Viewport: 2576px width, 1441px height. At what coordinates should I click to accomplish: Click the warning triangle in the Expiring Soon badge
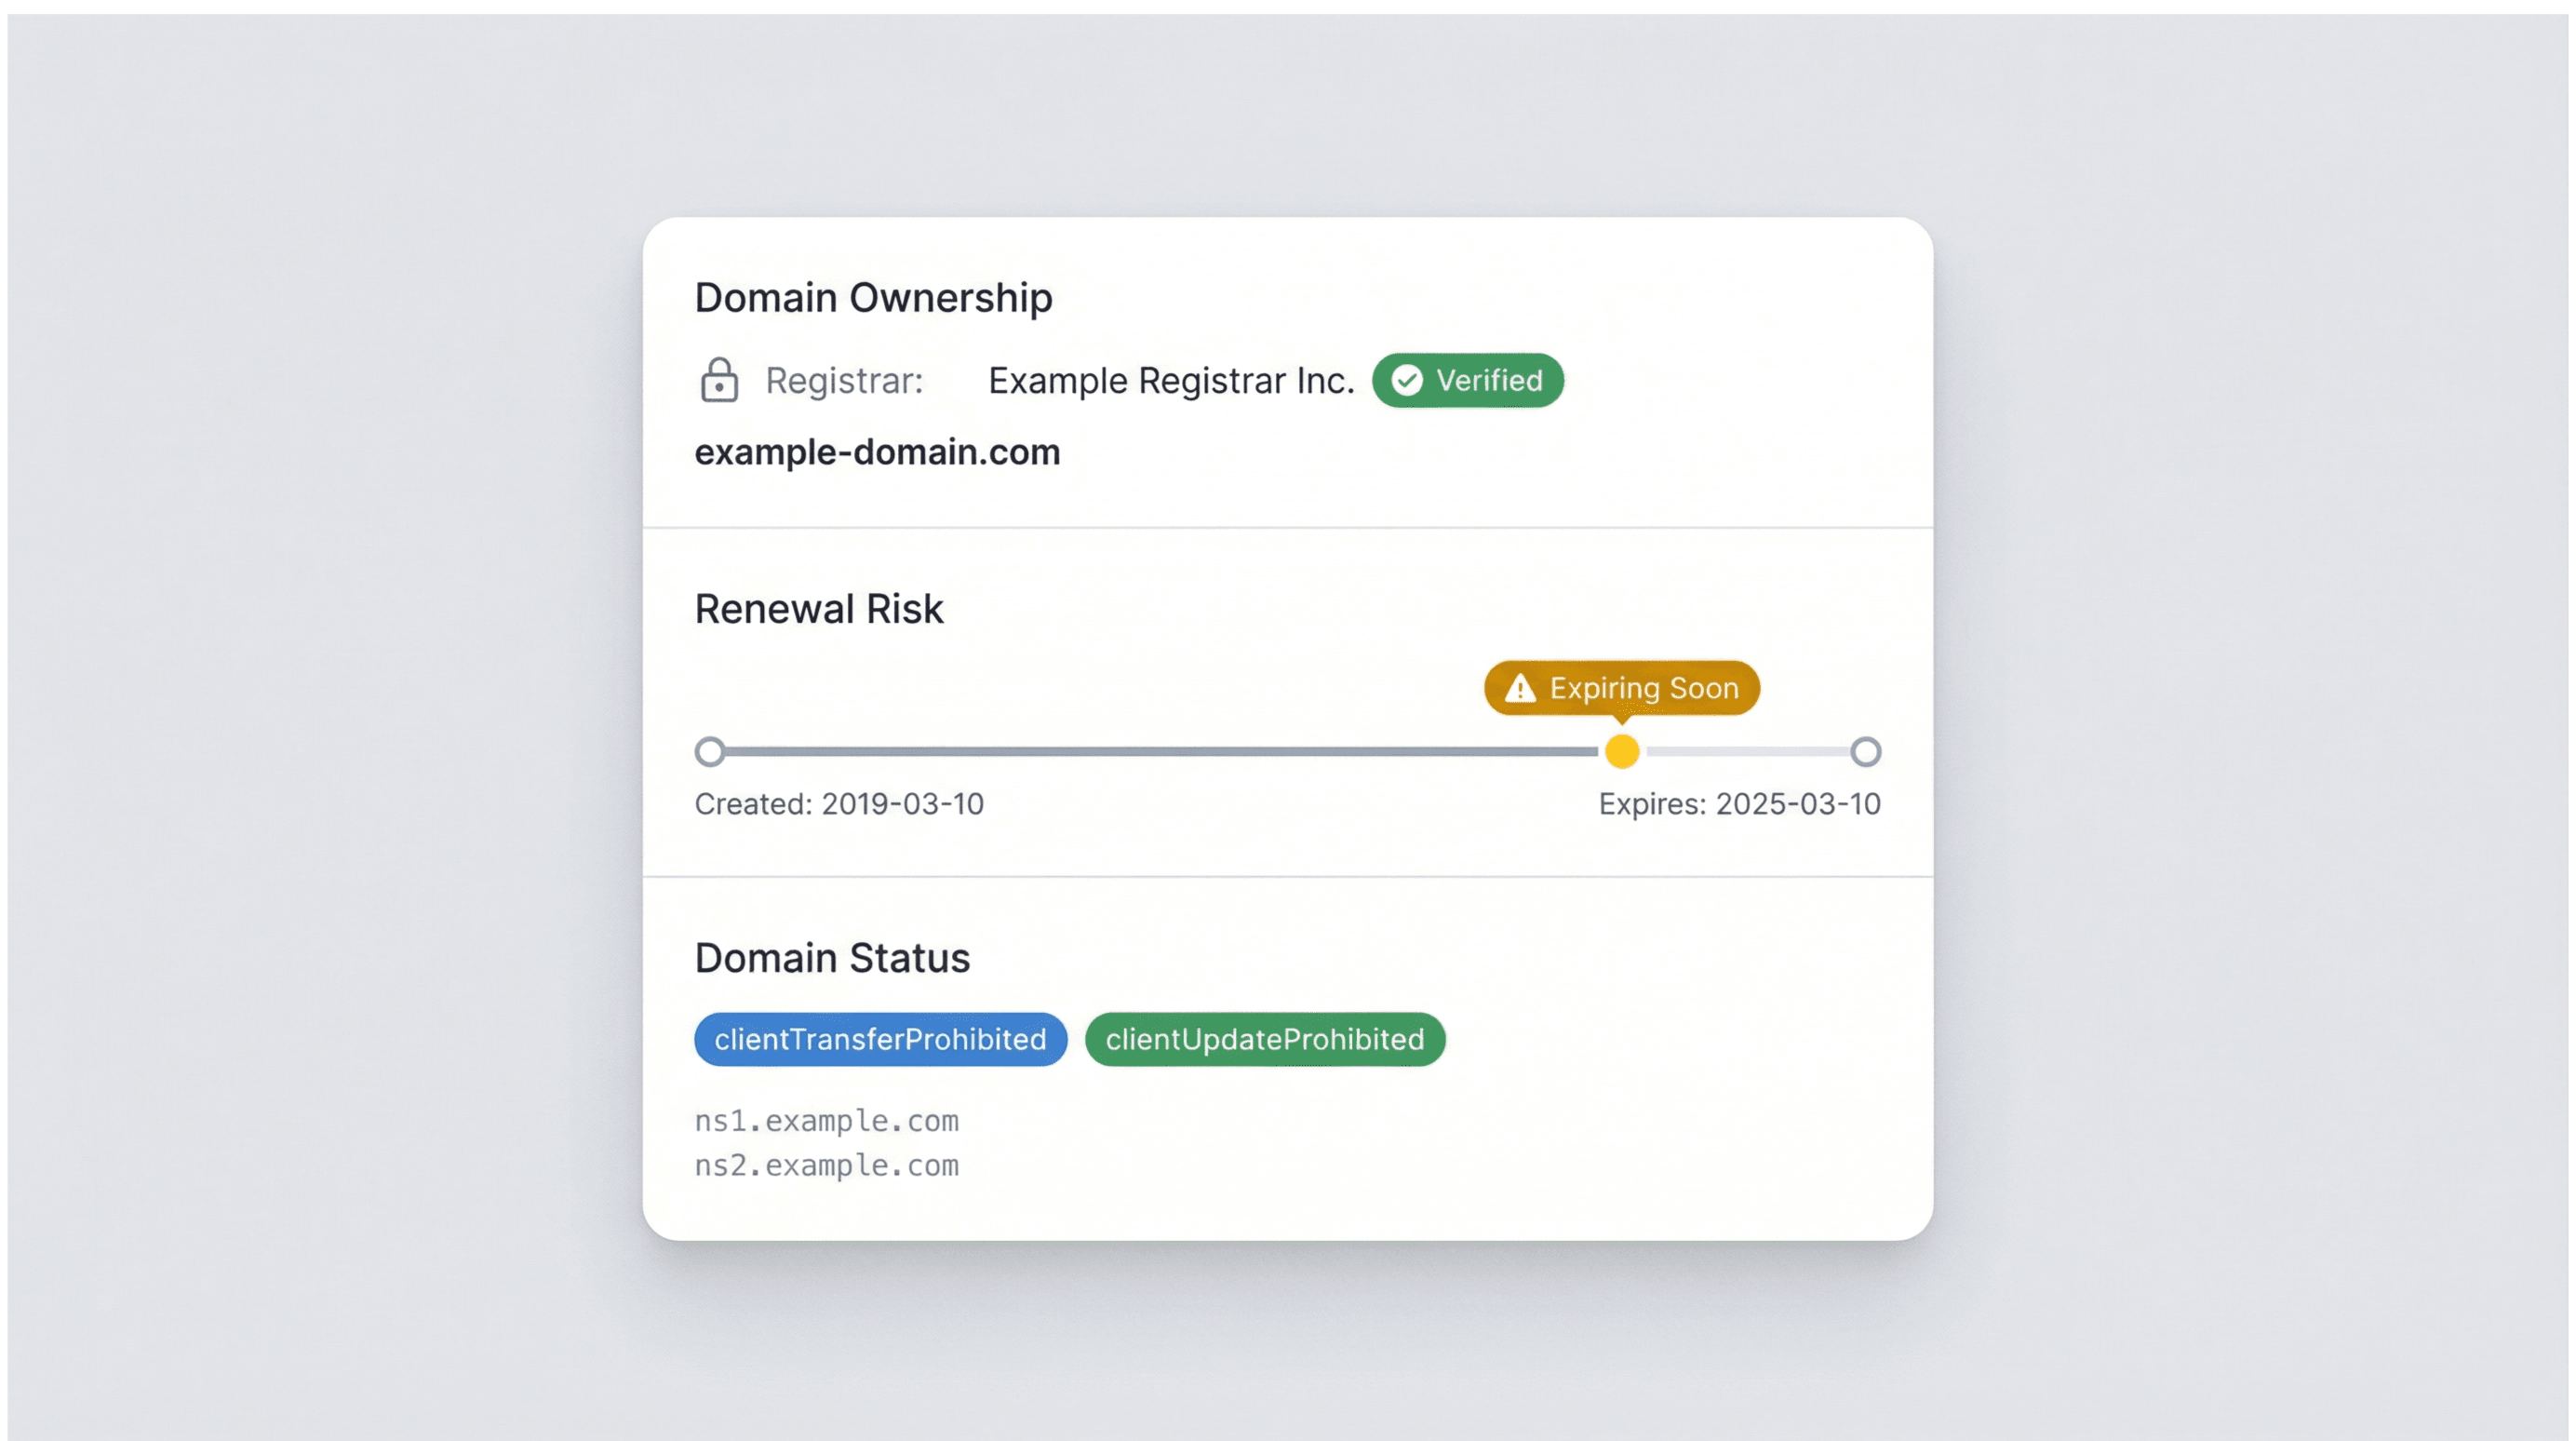[1520, 688]
